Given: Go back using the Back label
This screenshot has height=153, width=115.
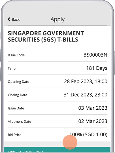Looking at the screenshot, I should (16, 20).
